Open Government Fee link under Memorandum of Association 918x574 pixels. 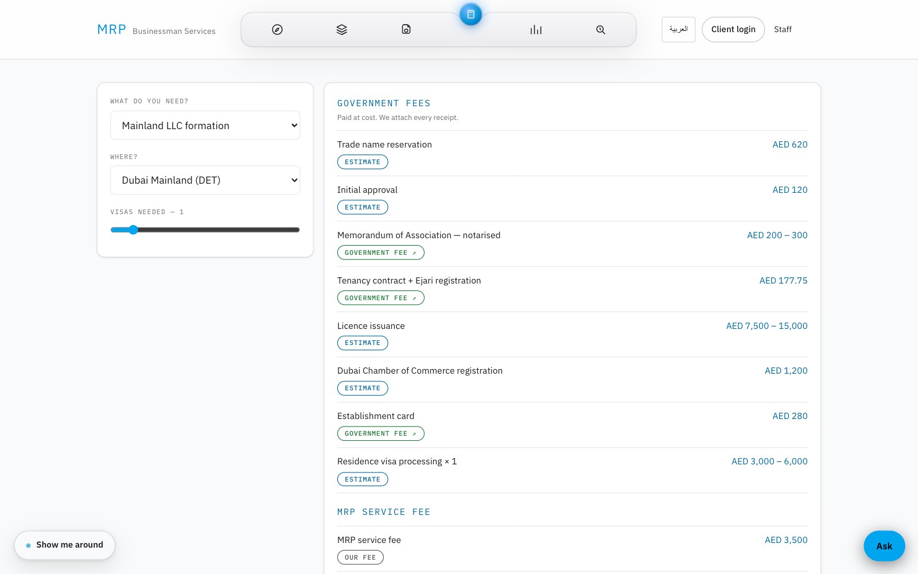[x=380, y=253]
